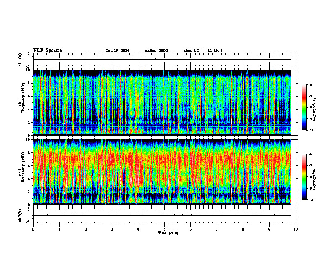The image size is (333, 257).
Task: Click time axis tick label "6"
Action: [x=191, y=229]
